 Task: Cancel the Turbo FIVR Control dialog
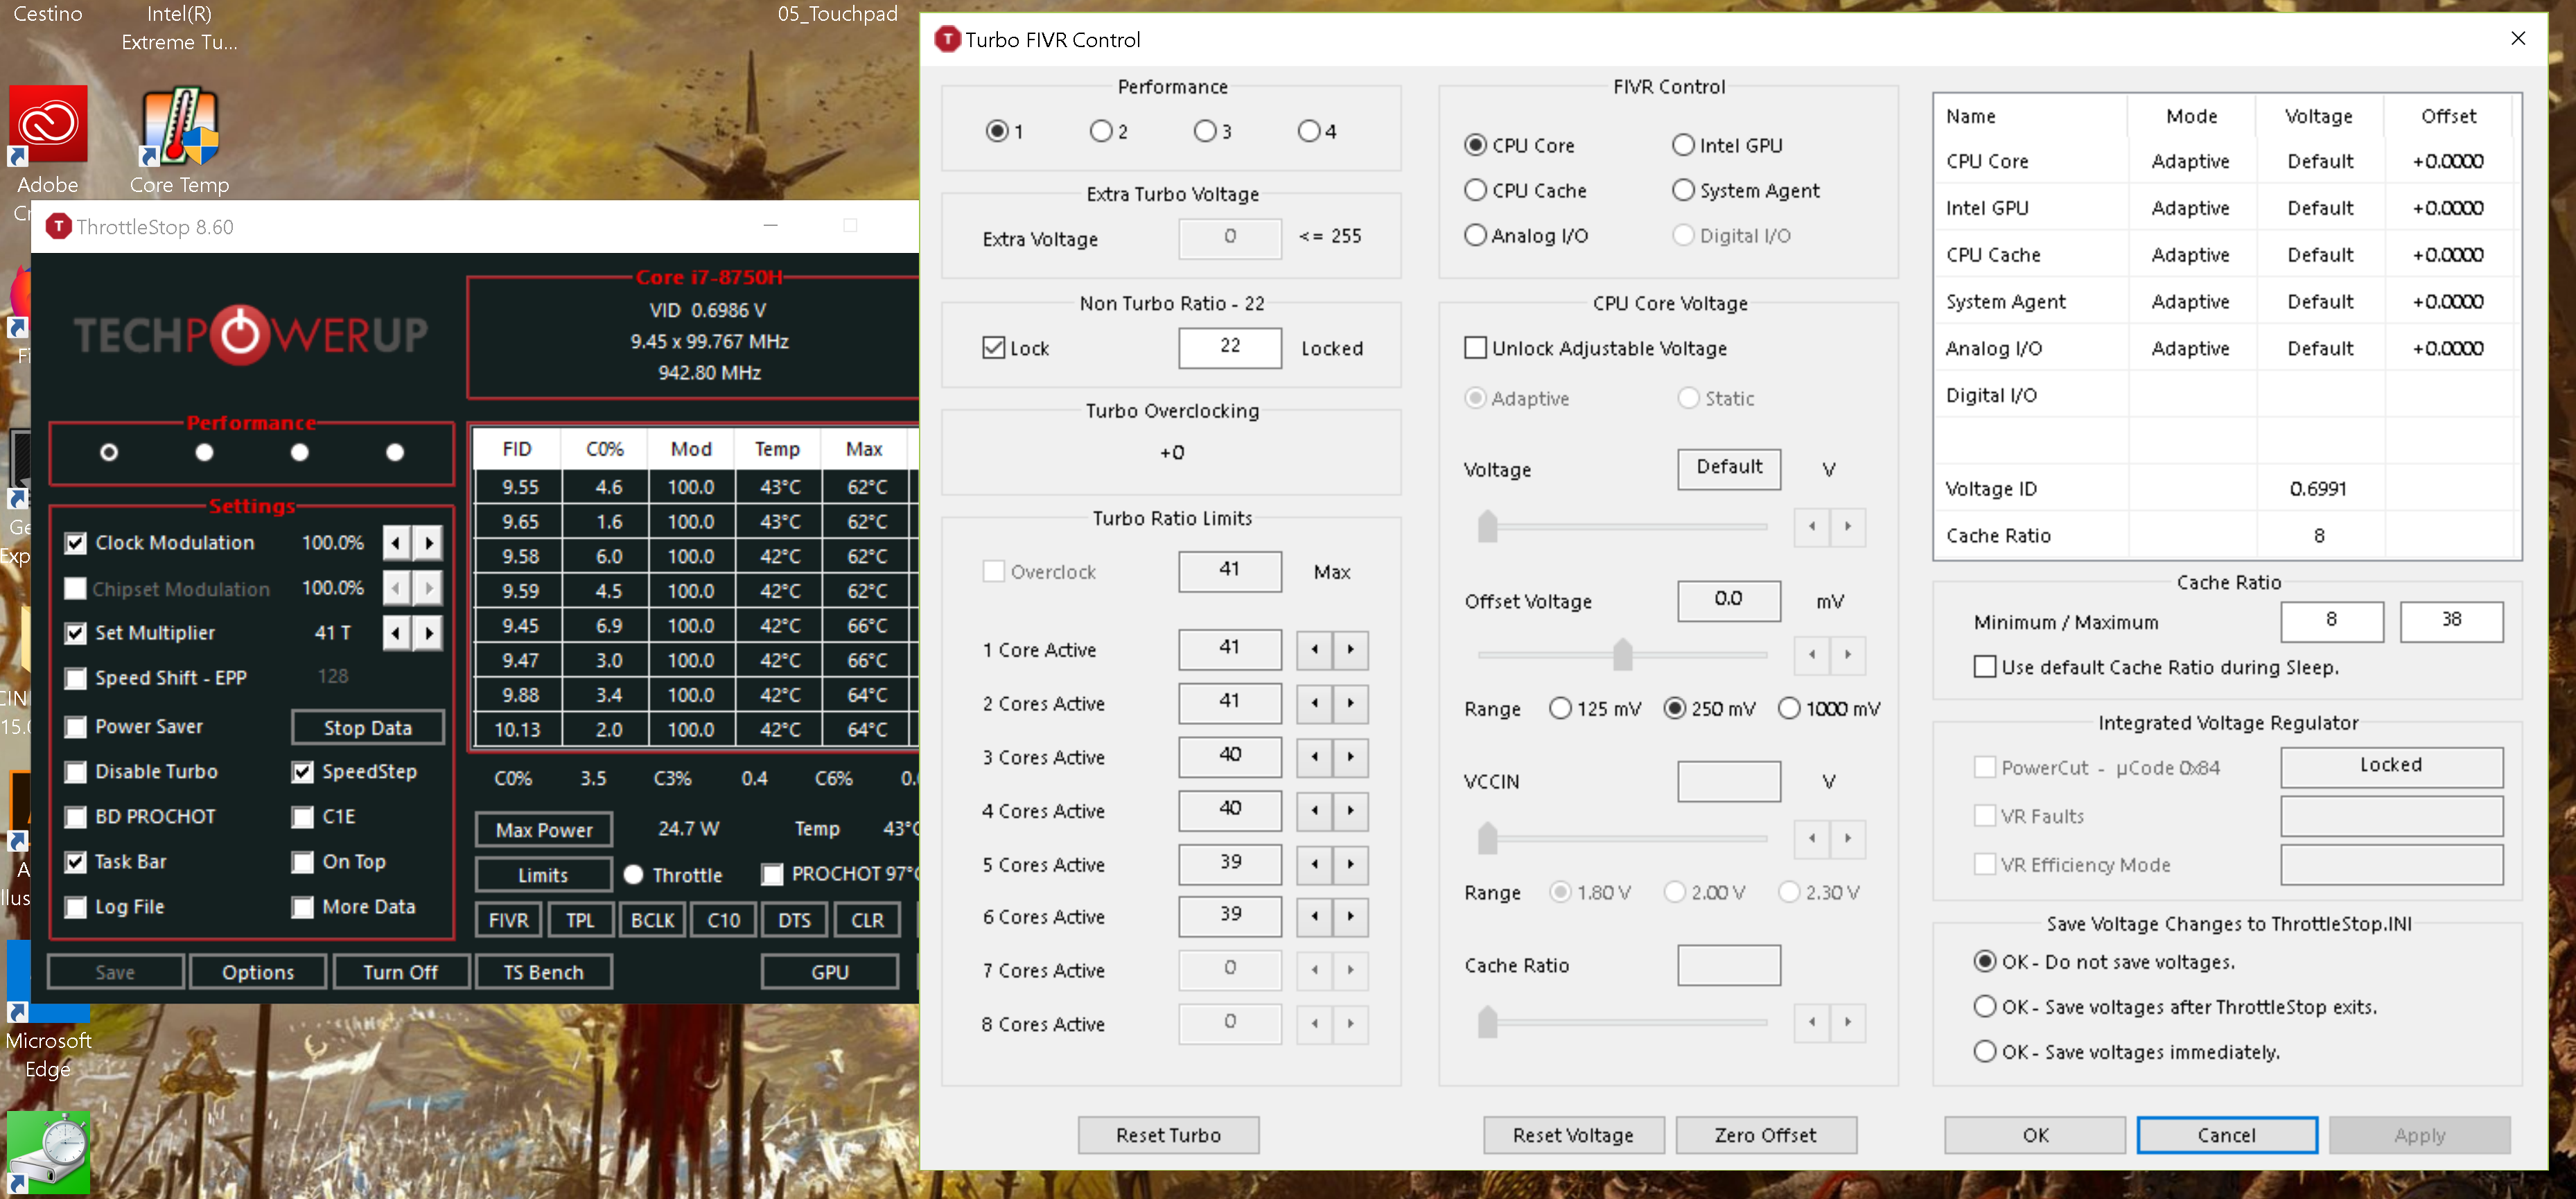[2227, 1135]
